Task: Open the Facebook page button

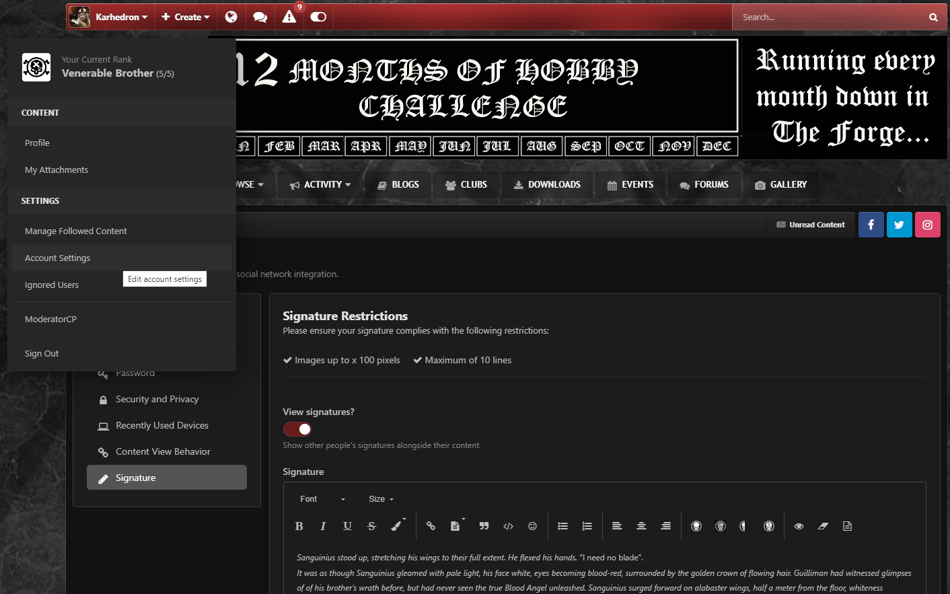Action: click(x=871, y=225)
